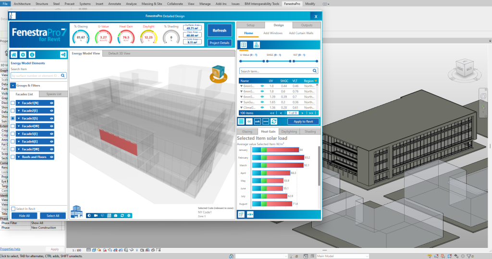Click the video camera icon in view toolbar

(x=96, y=216)
